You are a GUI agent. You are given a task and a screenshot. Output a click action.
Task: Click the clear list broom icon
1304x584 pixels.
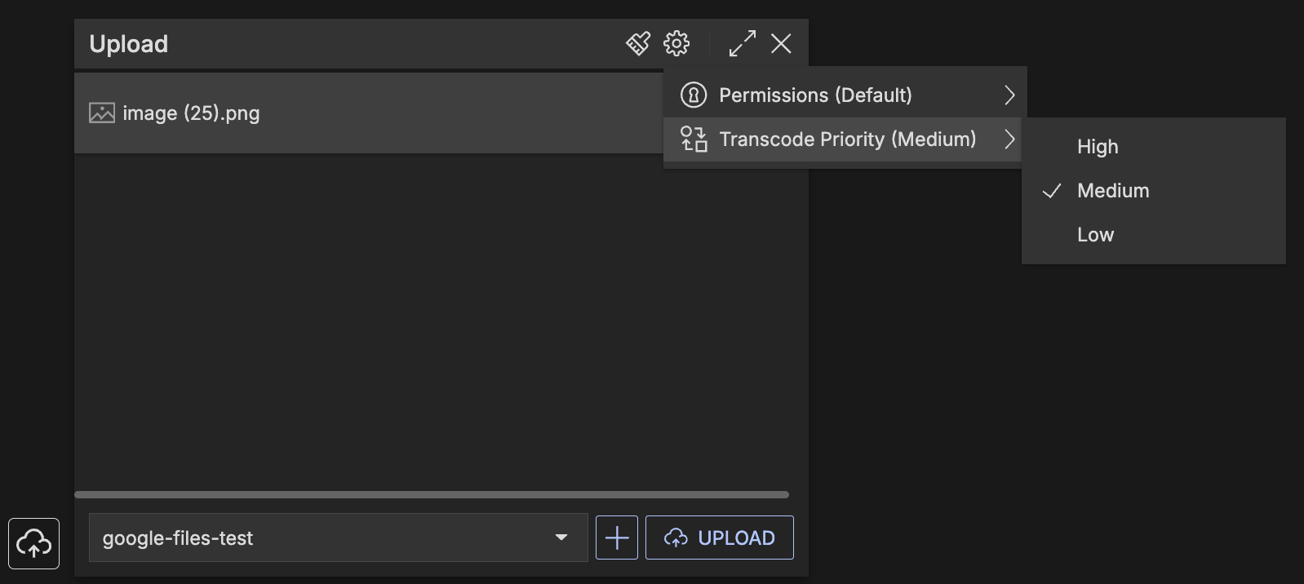(638, 43)
